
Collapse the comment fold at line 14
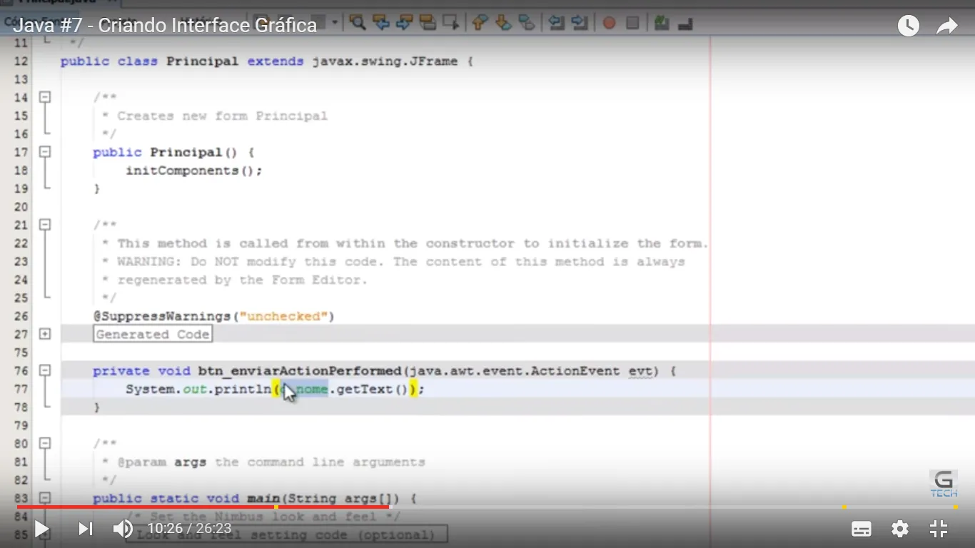coord(45,97)
